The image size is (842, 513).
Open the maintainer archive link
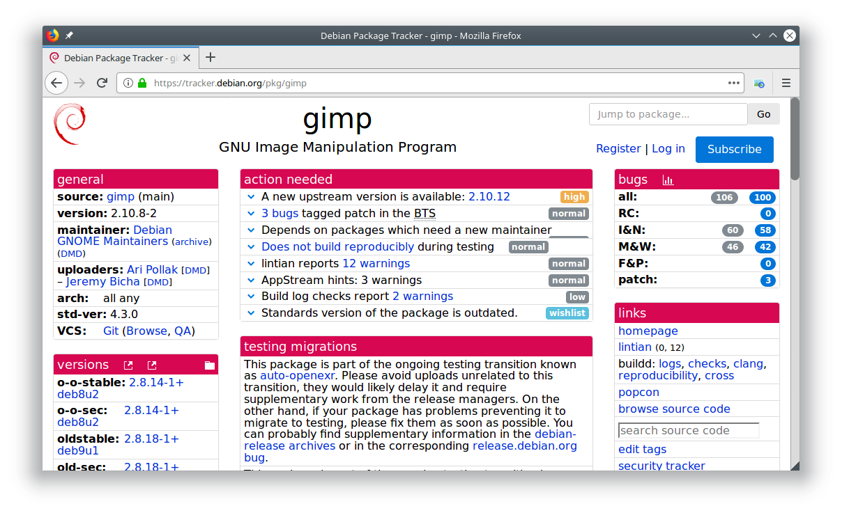coord(192,242)
